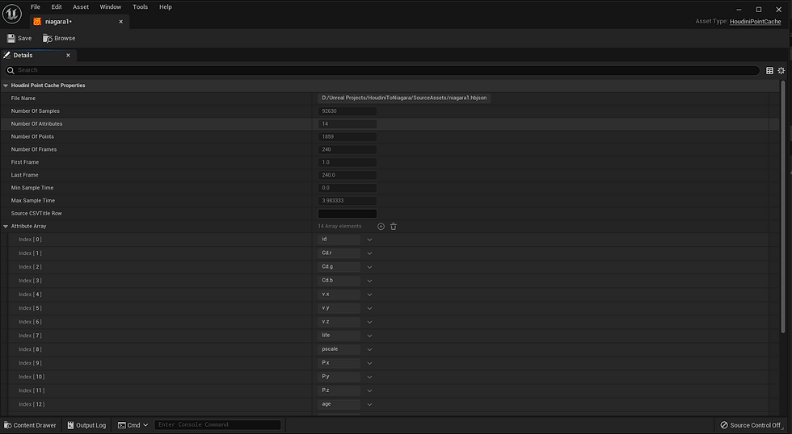Open options dropdown for Index 10 P.y
The height and width of the screenshot is (434, 792).
(x=370, y=377)
